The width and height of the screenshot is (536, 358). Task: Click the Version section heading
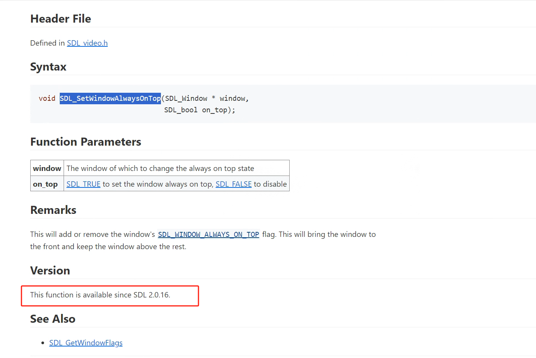pyautogui.click(x=50, y=271)
